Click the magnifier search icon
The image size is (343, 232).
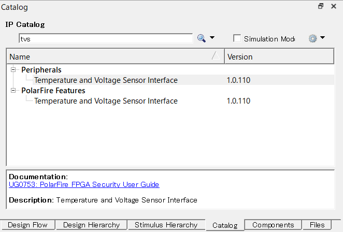tap(201, 38)
